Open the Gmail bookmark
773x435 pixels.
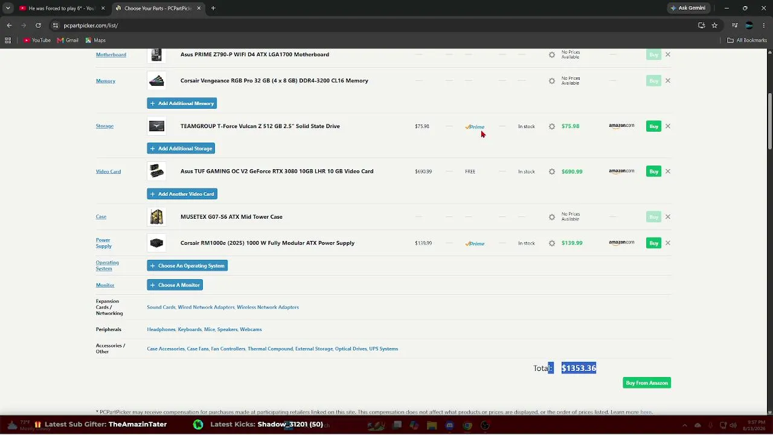pos(68,40)
